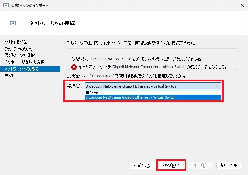This screenshot has height=175, width=248.
Task: Click the dropdown arrow of 接続 combo box
Action: [217, 86]
